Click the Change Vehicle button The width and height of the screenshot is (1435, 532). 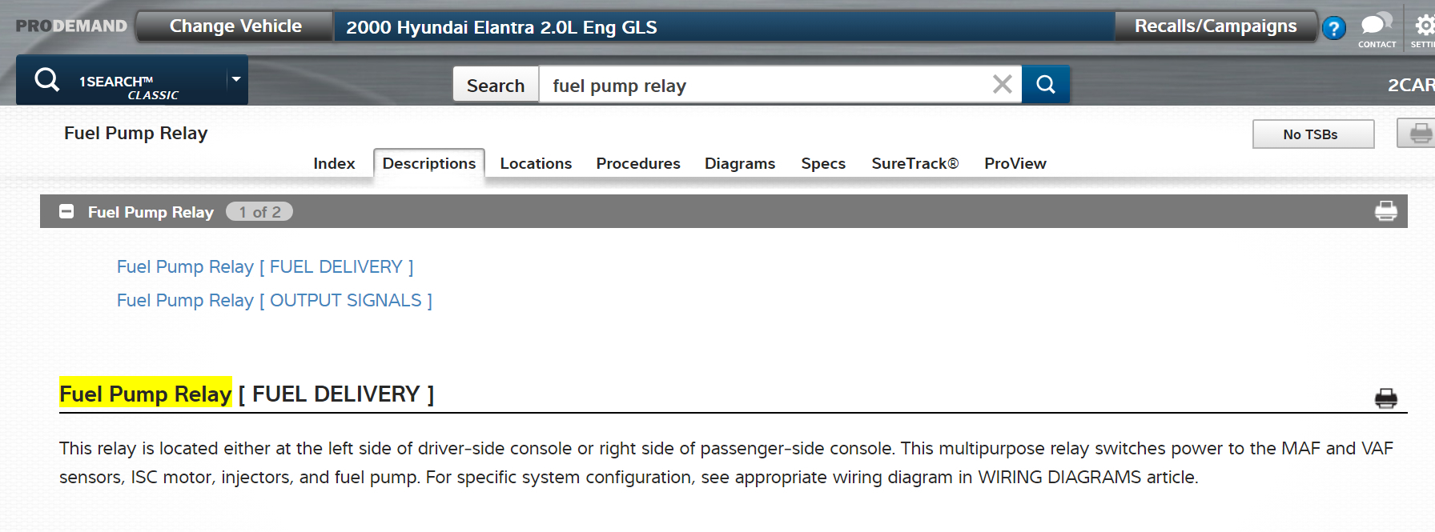click(x=235, y=26)
